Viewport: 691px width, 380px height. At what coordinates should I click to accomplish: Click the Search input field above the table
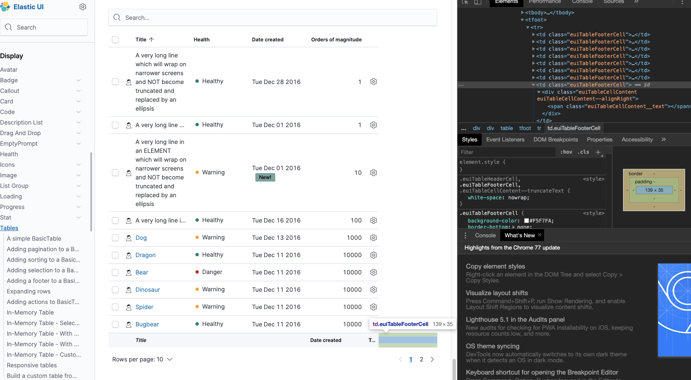[273, 18]
